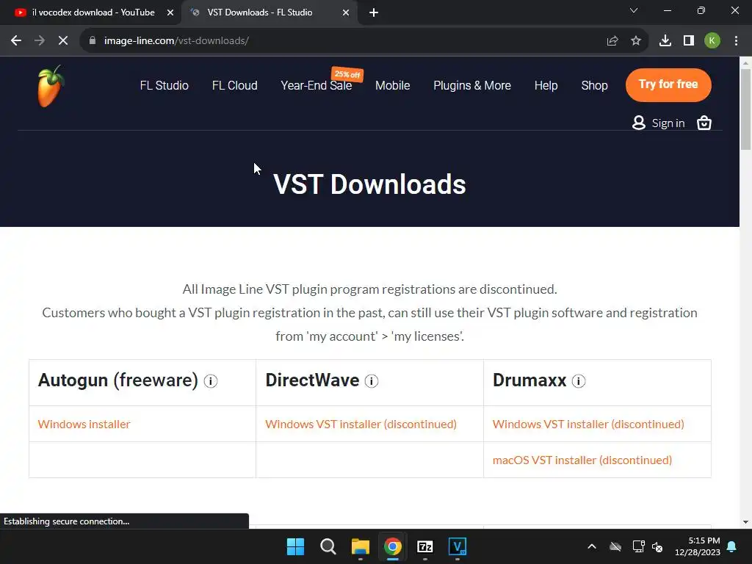View site info via padlock icon
The width and height of the screenshot is (752, 564).
coord(93,41)
